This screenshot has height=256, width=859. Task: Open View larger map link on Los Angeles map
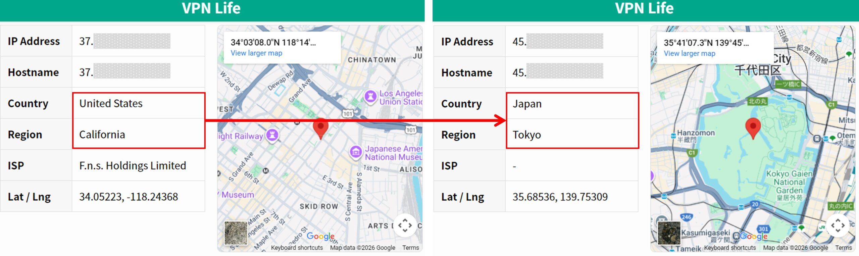(256, 53)
